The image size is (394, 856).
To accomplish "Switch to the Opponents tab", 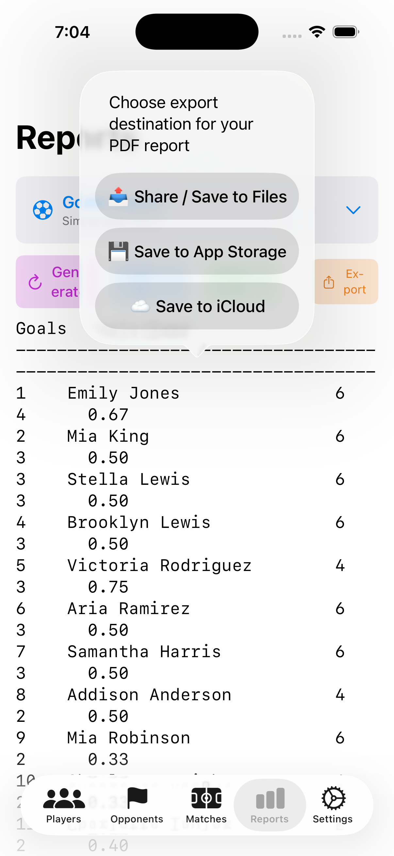I will pyautogui.click(x=137, y=805).
